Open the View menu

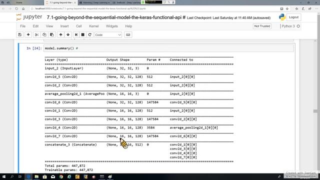(49, 26)
